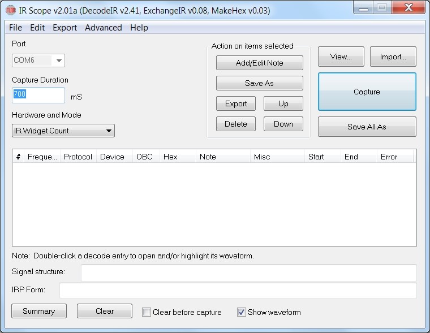Open the File menu
The width and height of the screenshot is (430, 333).
click(x=15, y=28)
